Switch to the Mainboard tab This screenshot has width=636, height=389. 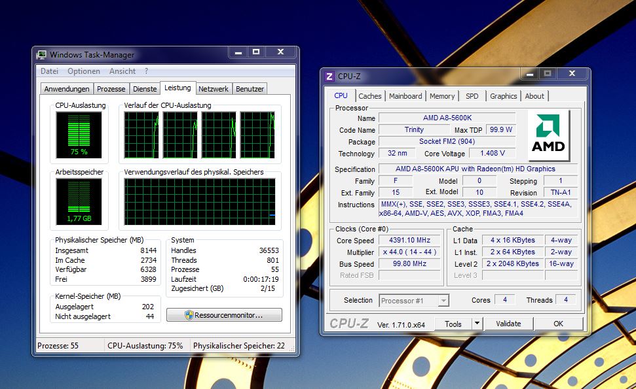[405, 96]
